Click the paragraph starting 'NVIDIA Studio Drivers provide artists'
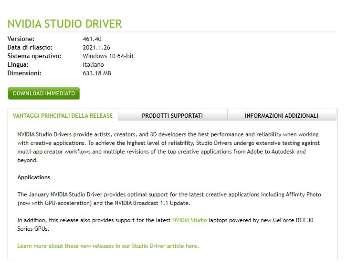Image resolution: width=346 pixels, height=266 pixels. [x=168, y=147]
